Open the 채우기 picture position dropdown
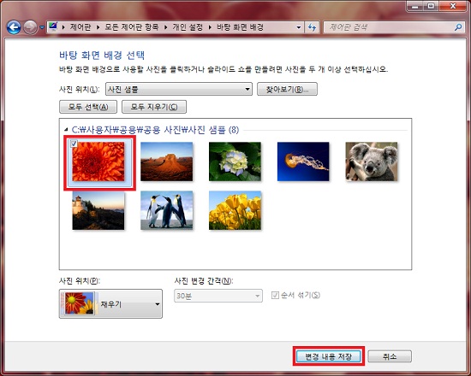 point(110,303)
